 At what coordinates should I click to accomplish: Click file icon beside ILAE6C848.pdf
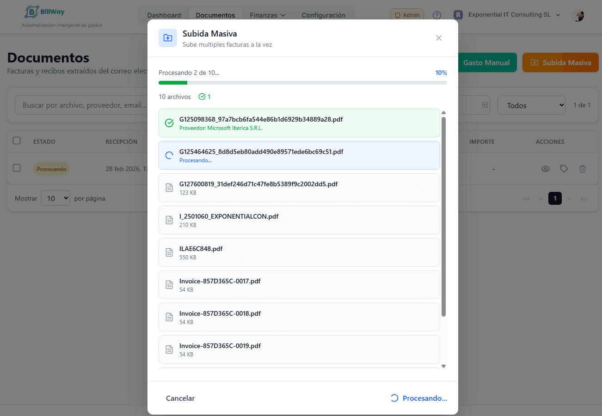point(169,252)
